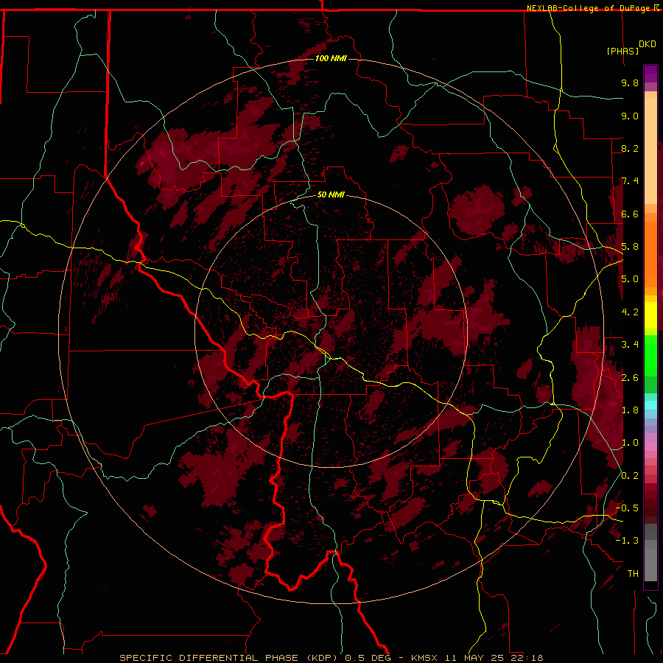Click the 8.2 value on the color scale
This screenshot has height=663, width=663.
click(x=630, y=148)
